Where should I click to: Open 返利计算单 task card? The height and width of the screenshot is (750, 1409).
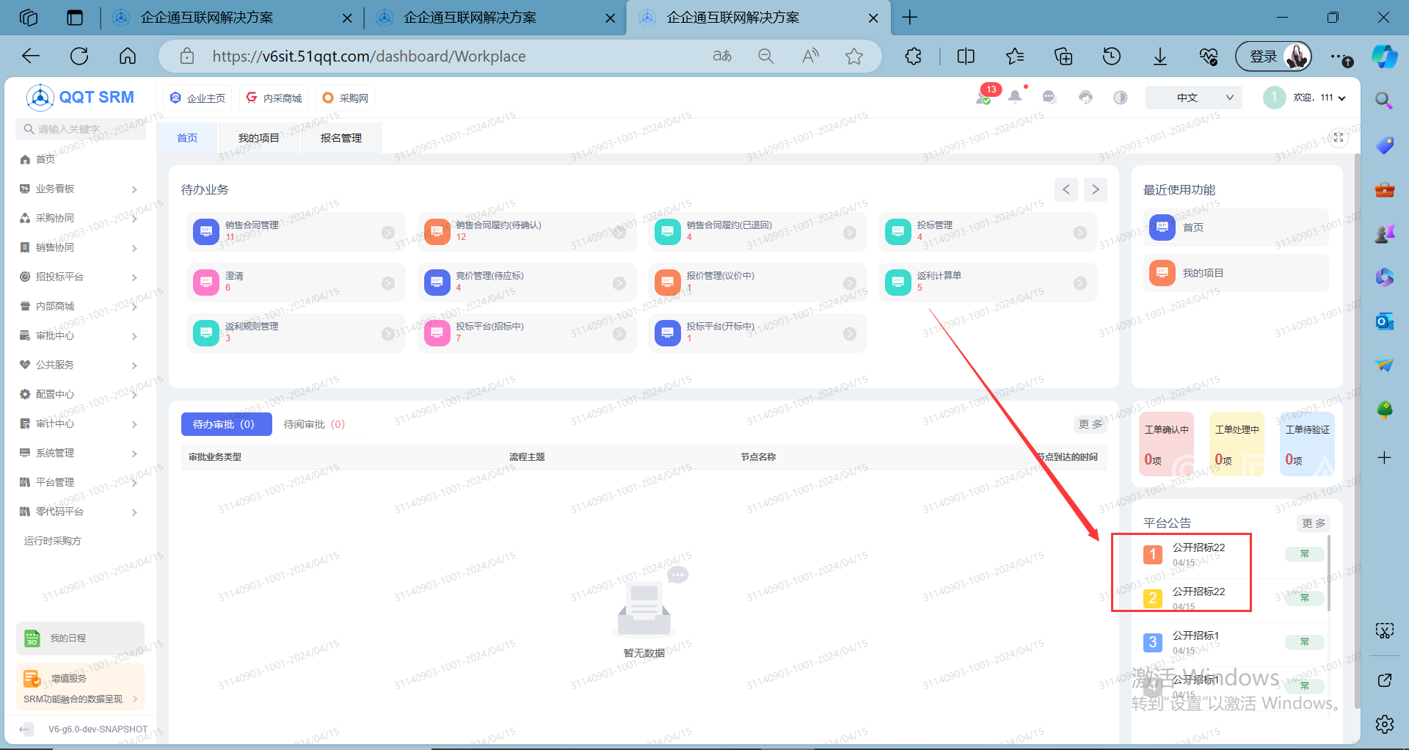click(x=988, y=283)
